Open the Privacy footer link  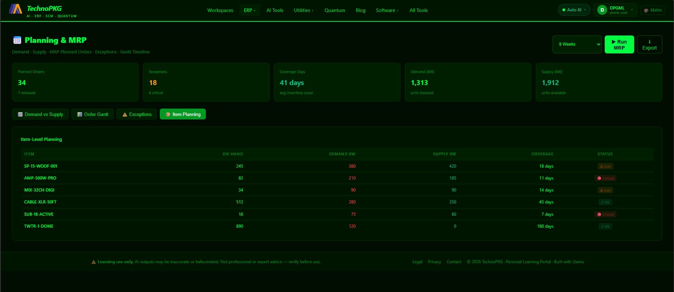pos(435,261)
